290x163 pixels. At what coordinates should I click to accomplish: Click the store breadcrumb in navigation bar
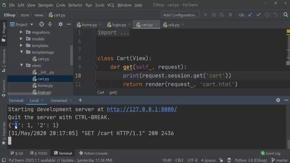[x=25, y=15]
